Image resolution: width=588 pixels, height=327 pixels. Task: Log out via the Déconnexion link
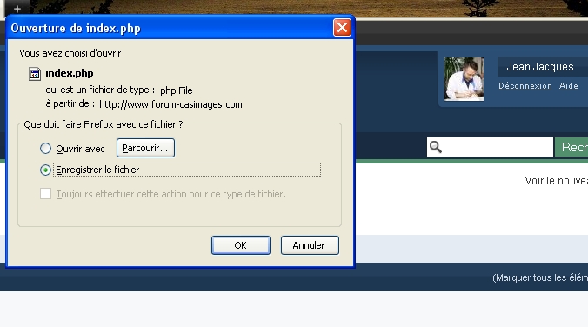click(x=525, y=86)
